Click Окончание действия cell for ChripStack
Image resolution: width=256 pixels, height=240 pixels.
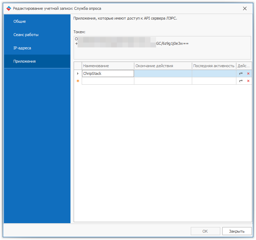point(163,73)
